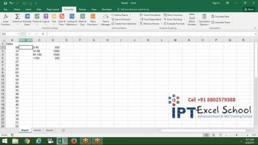
Task: Select cell with value 1500
Action: tap(53, 55)
